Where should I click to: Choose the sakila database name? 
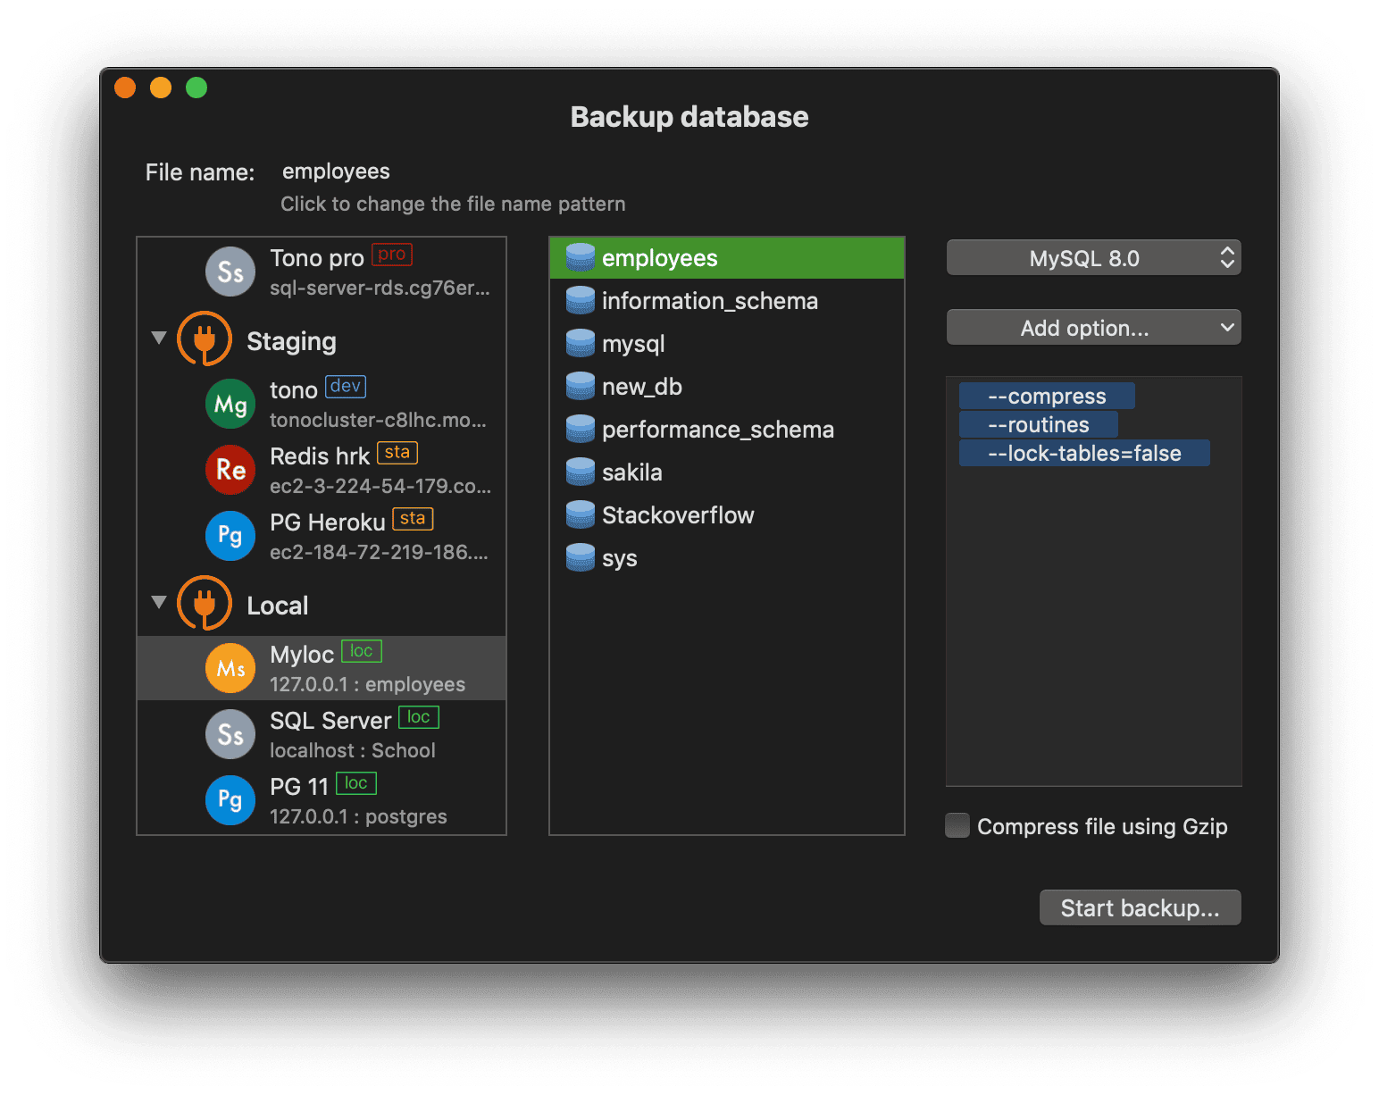click(x=632, y=472)
